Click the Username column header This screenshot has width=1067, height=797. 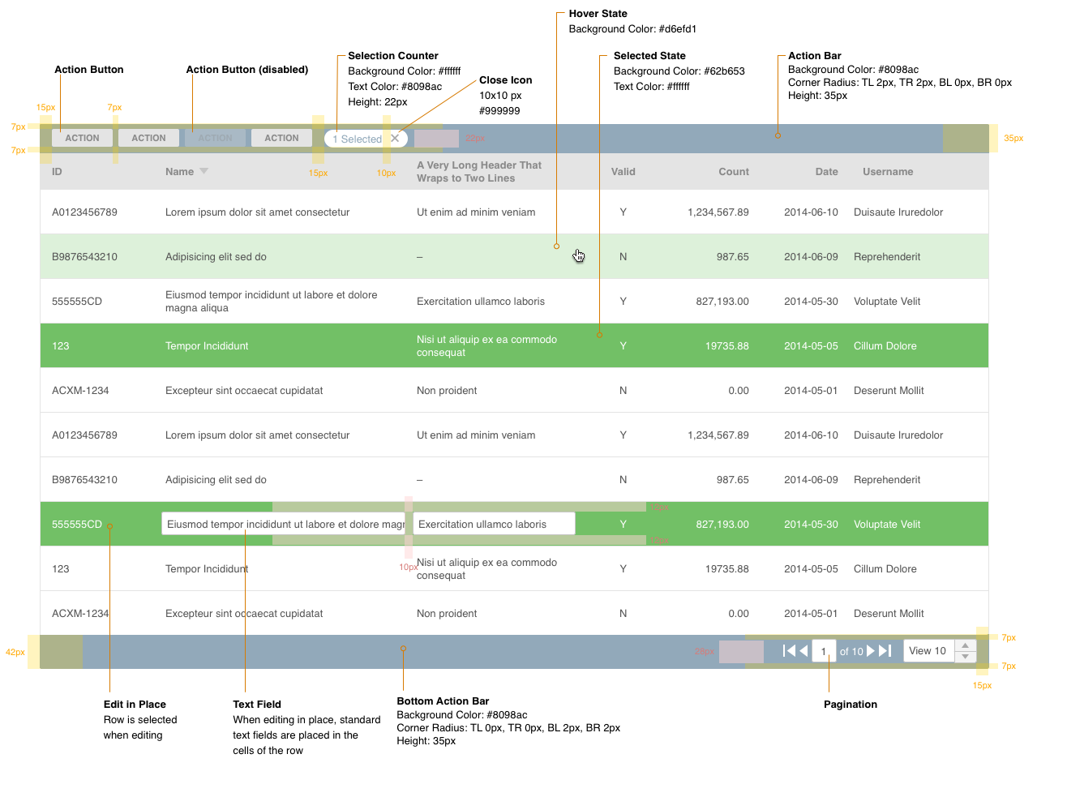click(x=888, y=172)
